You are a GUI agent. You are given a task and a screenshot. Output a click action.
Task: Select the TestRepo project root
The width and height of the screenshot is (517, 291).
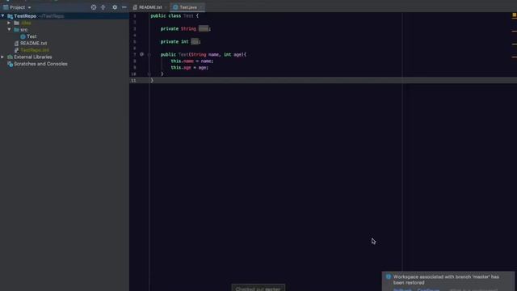25,16
